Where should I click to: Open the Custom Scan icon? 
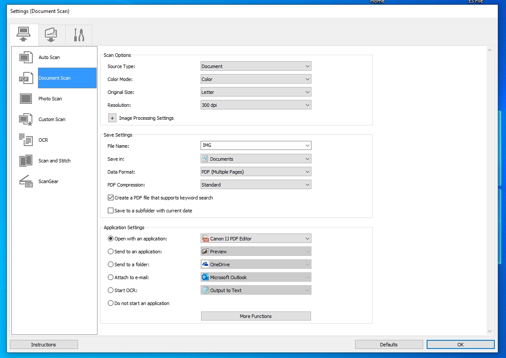tap(26, 119)
